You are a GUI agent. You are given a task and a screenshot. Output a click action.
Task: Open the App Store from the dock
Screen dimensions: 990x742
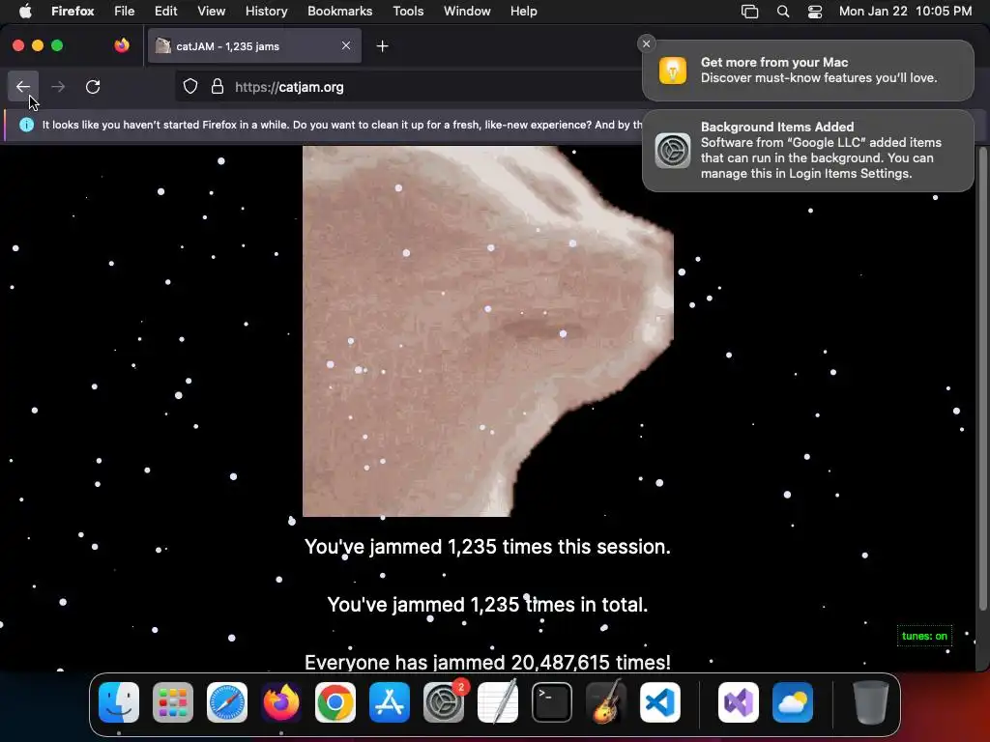tap(390, 702)
